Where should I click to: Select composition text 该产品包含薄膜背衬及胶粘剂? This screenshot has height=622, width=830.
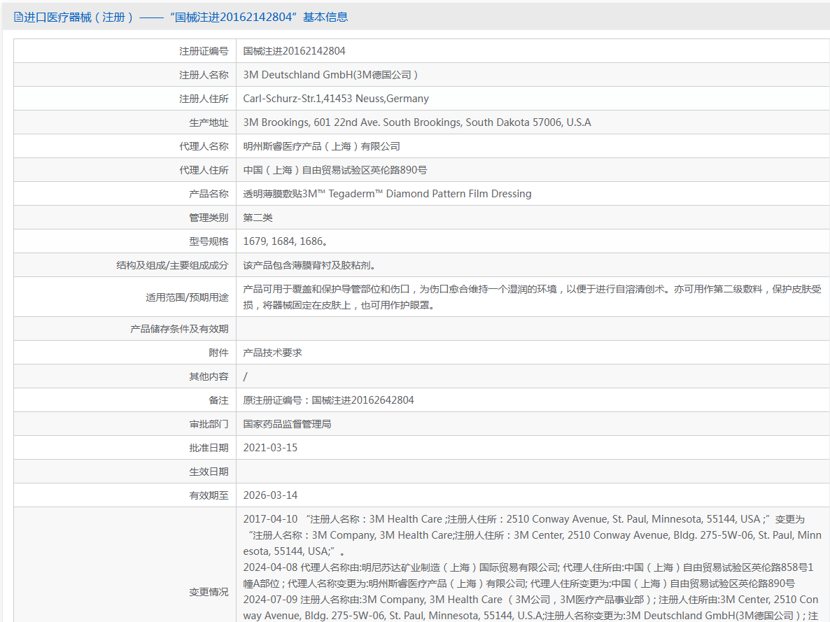309,266
